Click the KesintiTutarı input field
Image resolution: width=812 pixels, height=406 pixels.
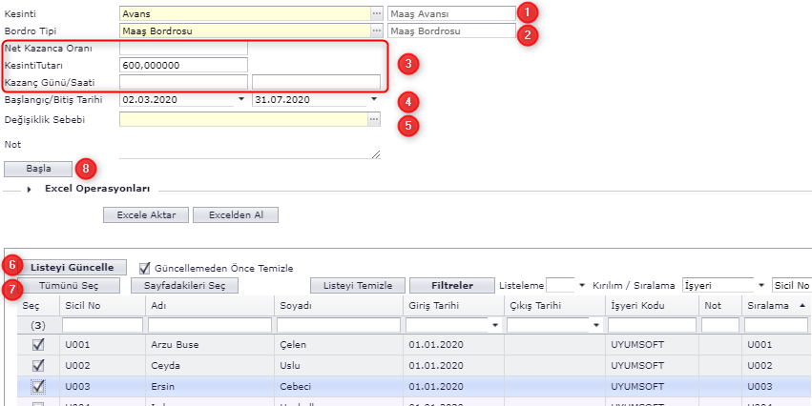tap(184, 65)
